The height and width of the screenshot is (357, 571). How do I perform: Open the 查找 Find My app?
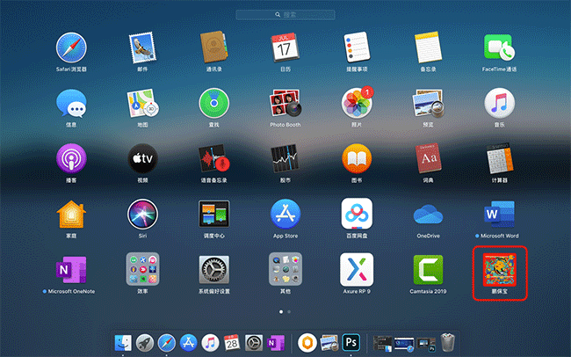tap(214, 103)
